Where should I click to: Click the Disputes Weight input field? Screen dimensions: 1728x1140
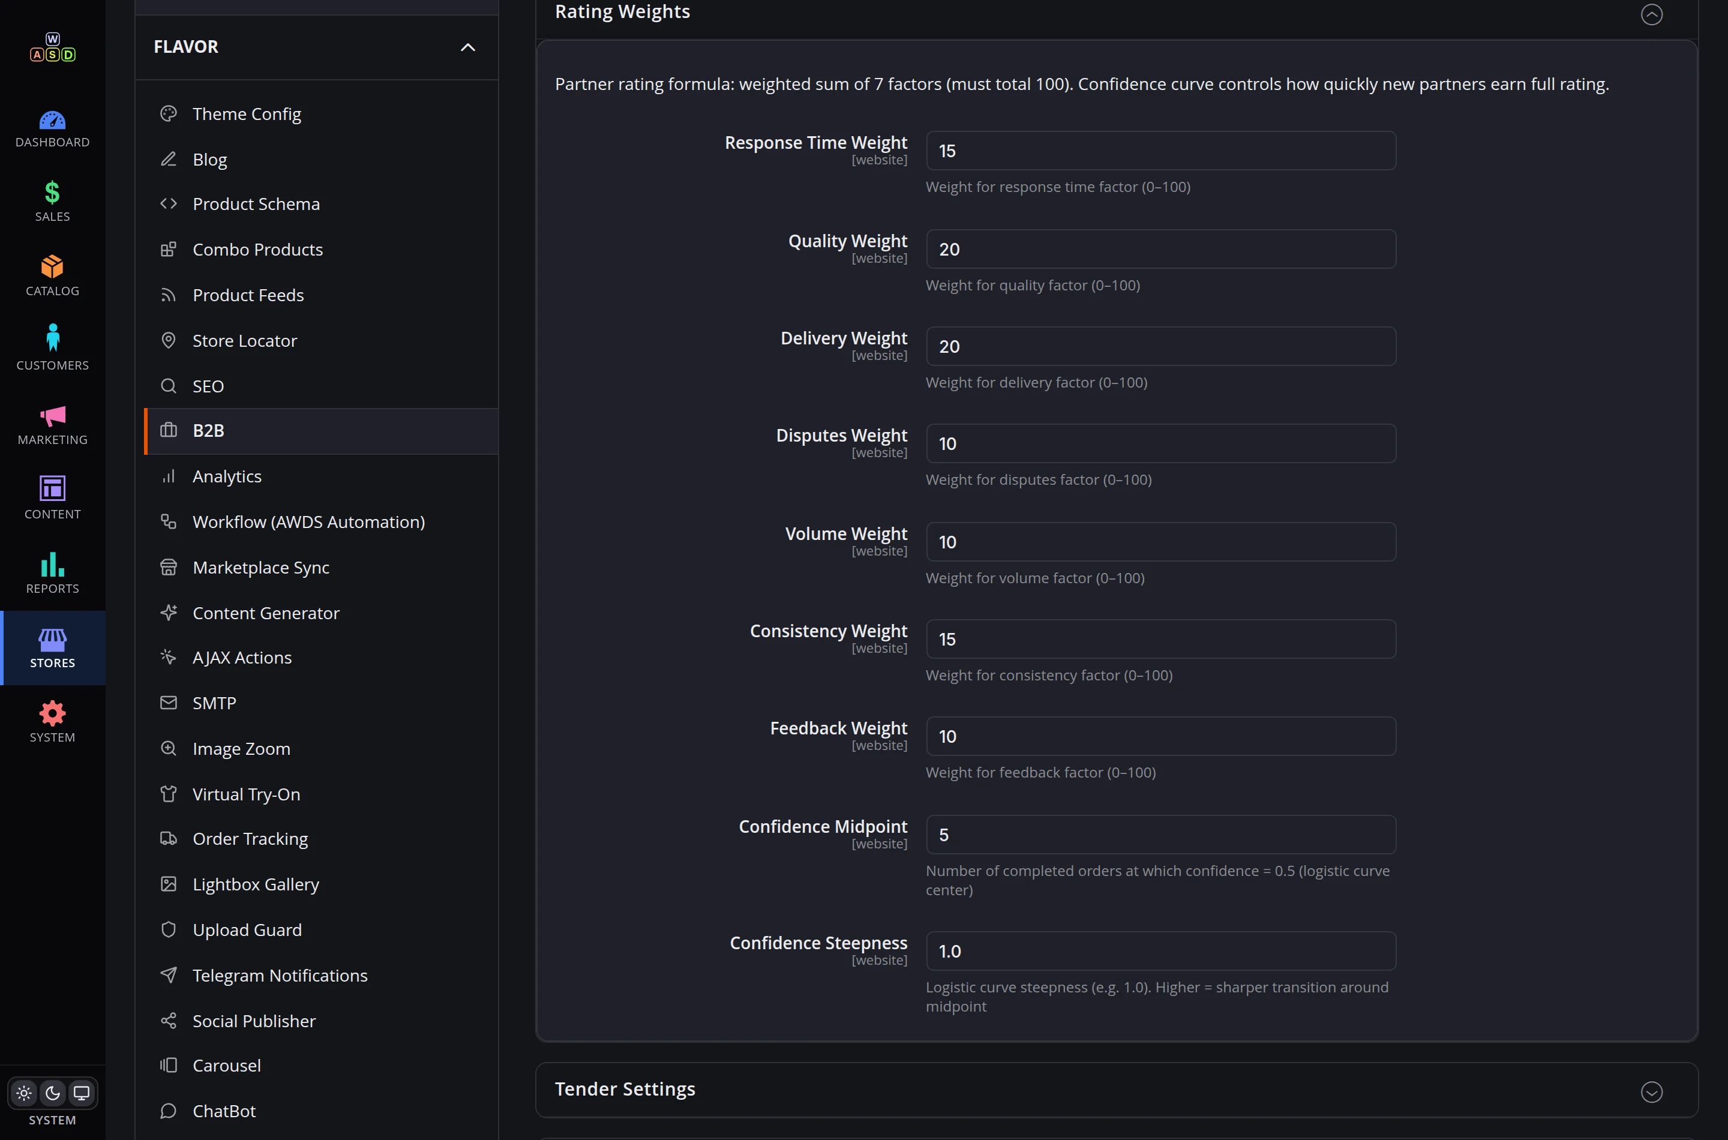coord(1161,443)
